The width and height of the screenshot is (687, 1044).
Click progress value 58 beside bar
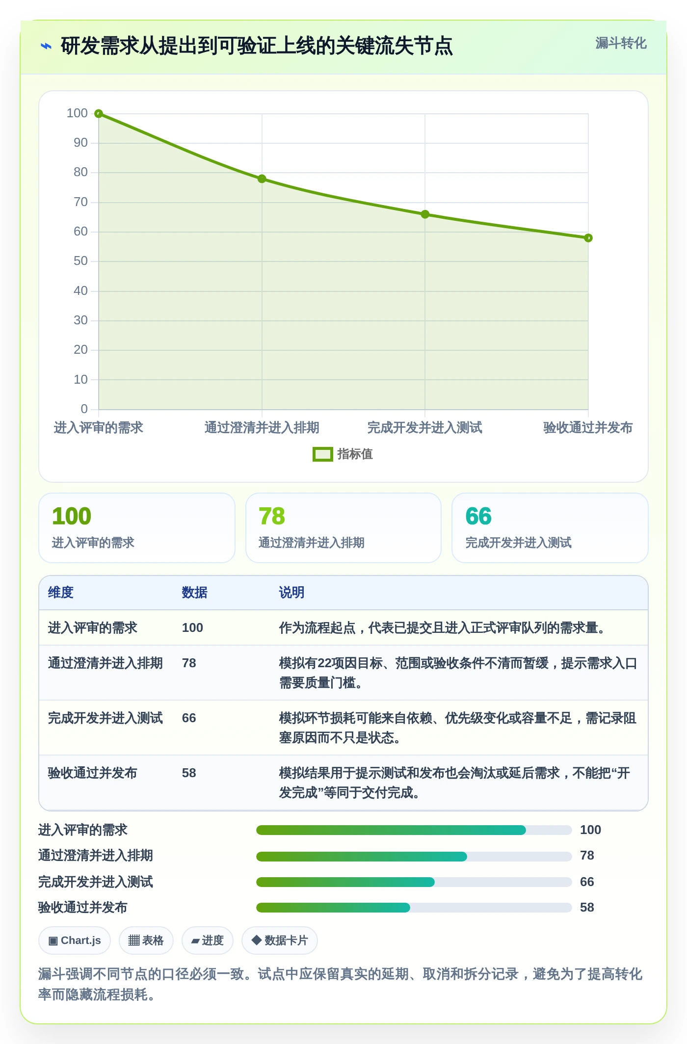587,908
